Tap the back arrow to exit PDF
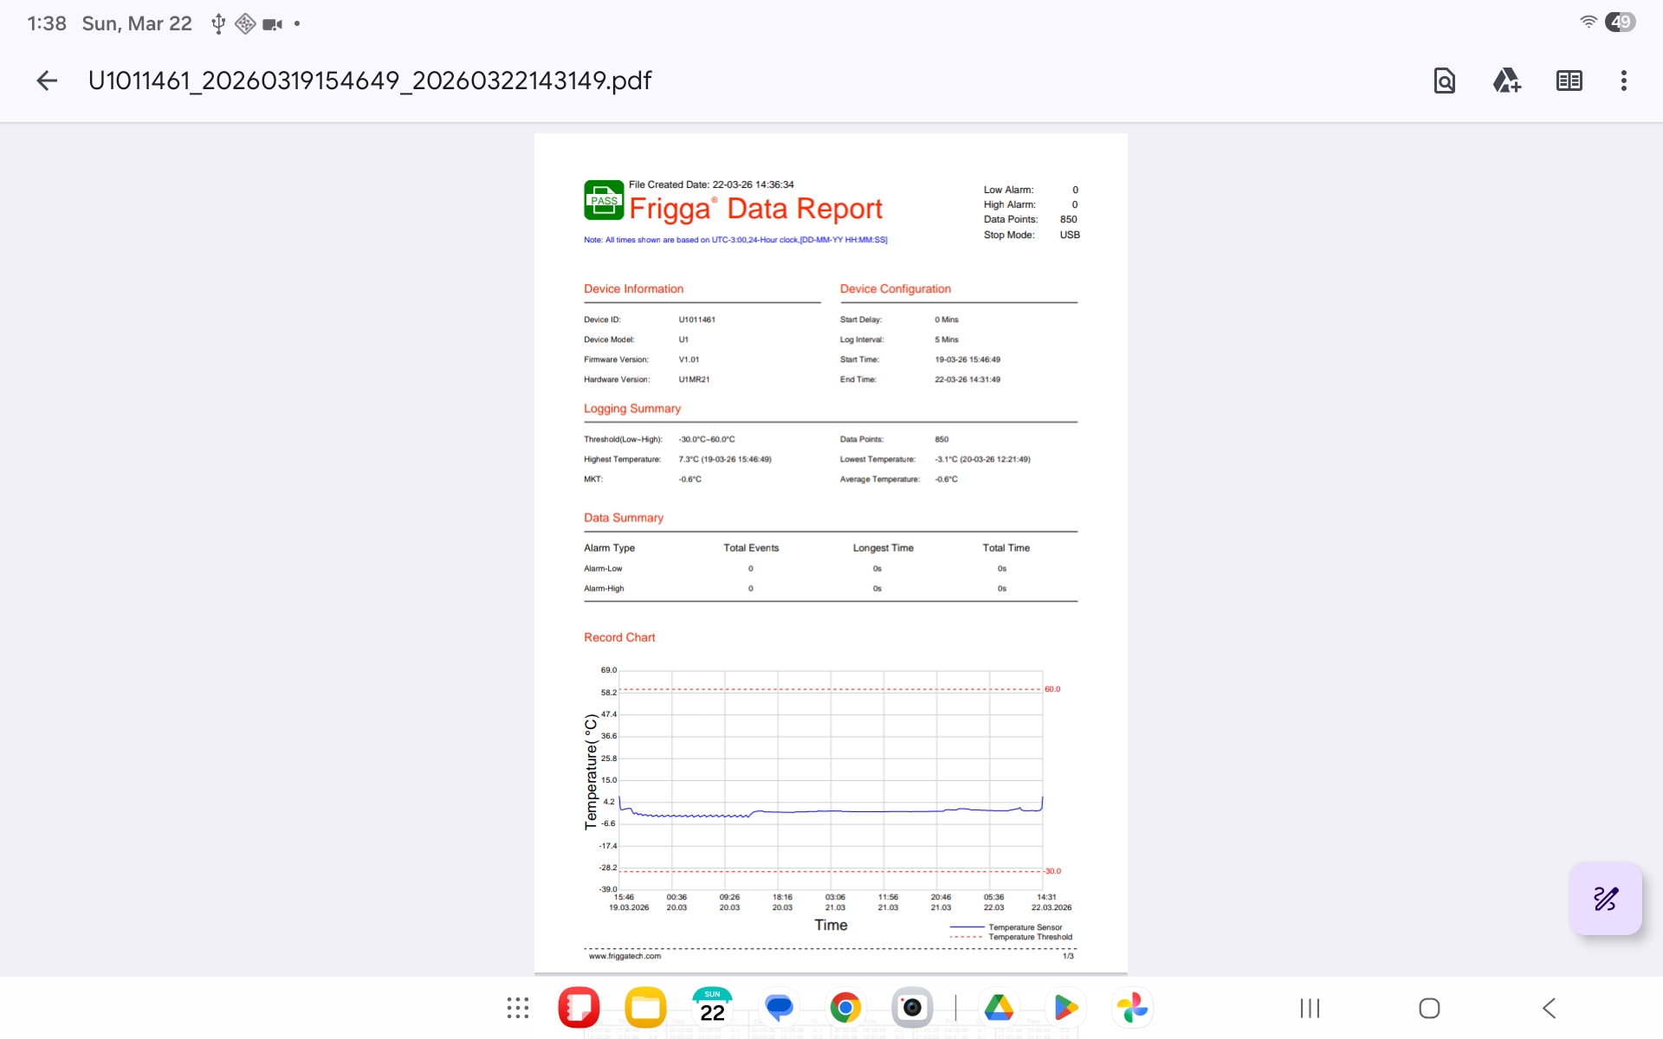 point(47,81)
